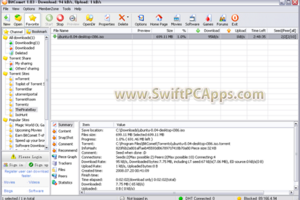The height and width of the screenshot is (200, 300).
Task: Select the Torrent Sites folder
Action: pyautogui.click(x=19, y=74)
